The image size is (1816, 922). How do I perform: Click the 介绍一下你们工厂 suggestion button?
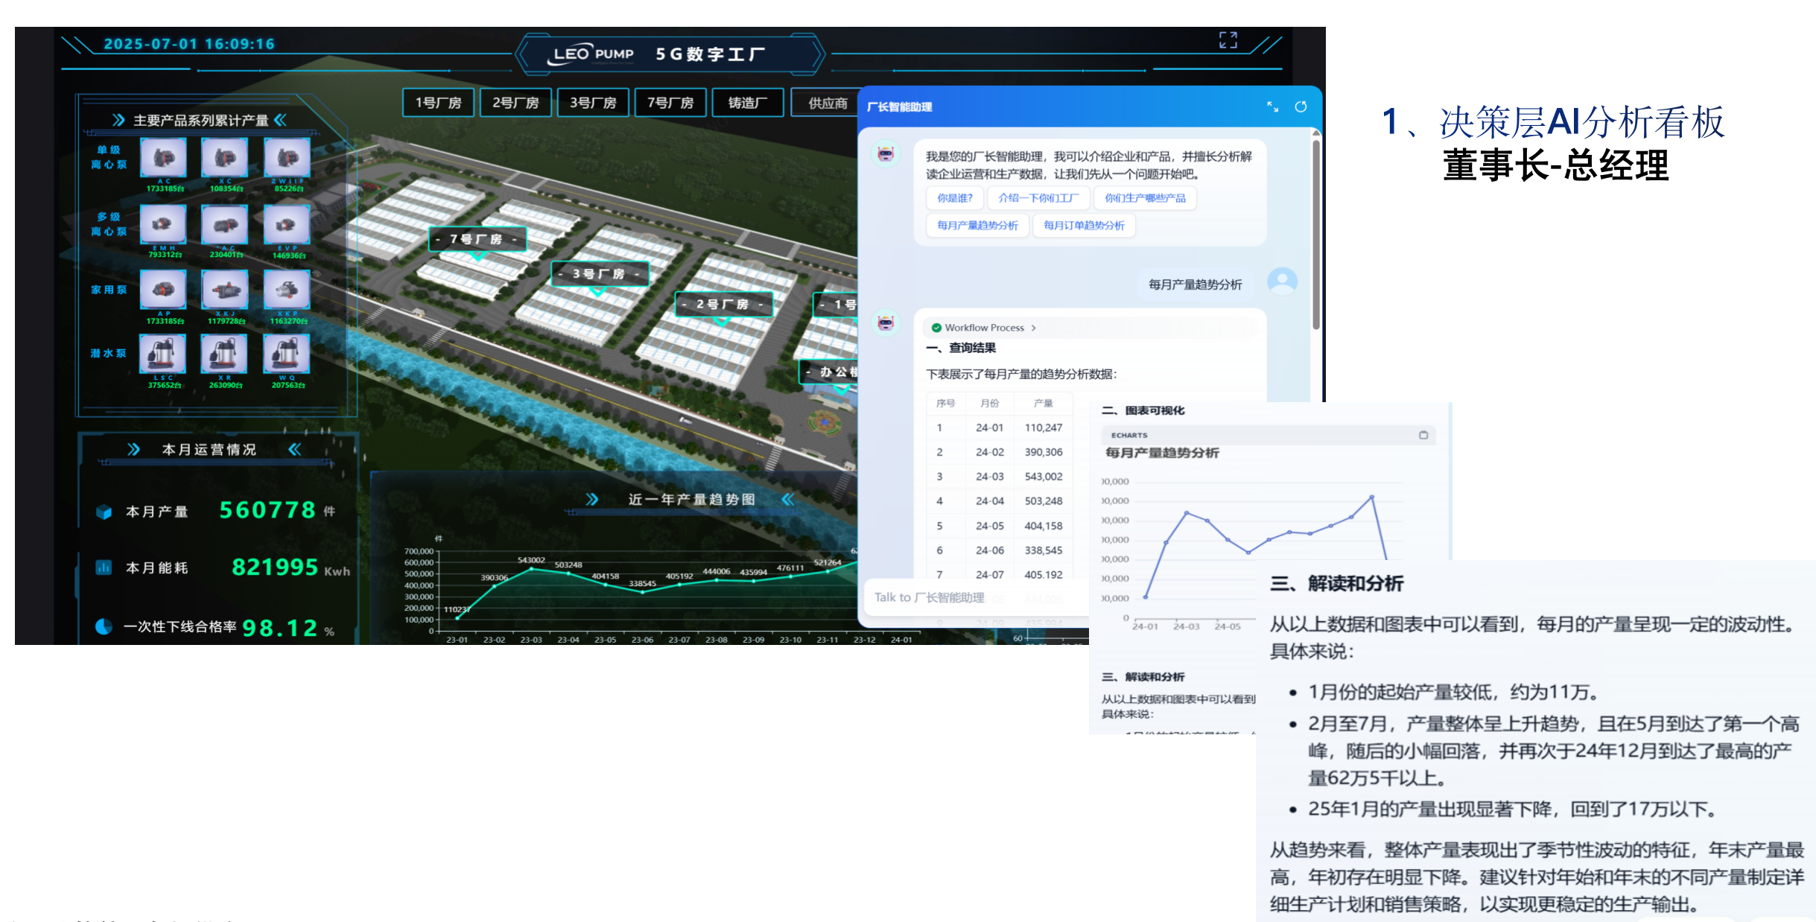1038,198
